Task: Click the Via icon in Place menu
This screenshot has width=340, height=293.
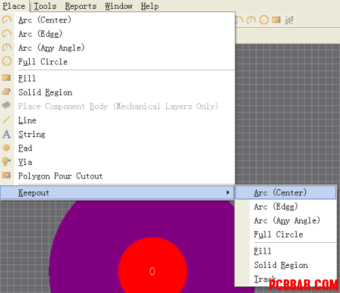Action: (6, 161)
